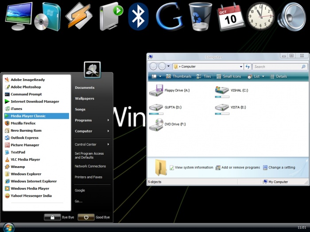
Task: Click the Good Bye power button
Action: point(86,217)
